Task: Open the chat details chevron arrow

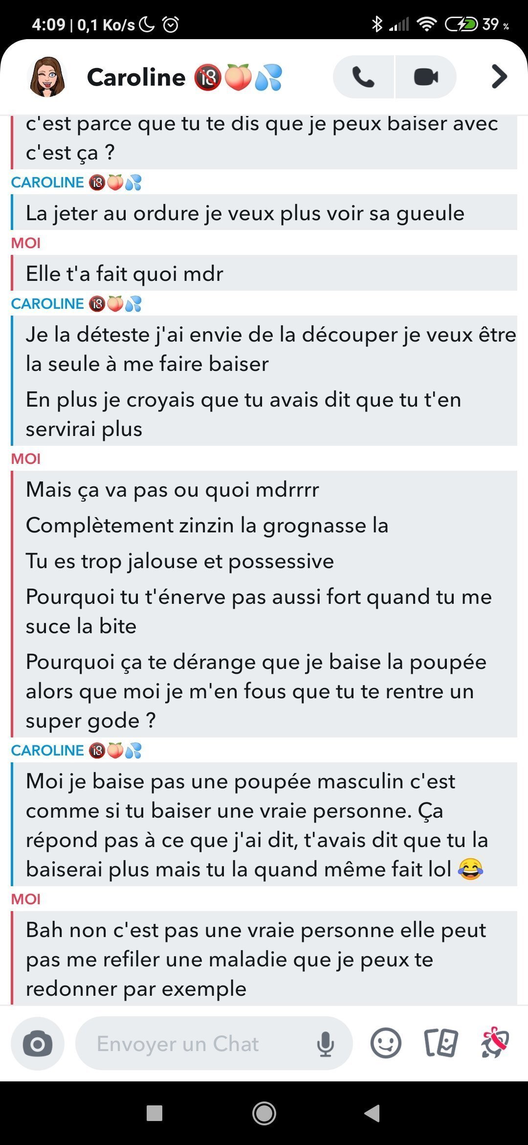Action: (499, 77)
